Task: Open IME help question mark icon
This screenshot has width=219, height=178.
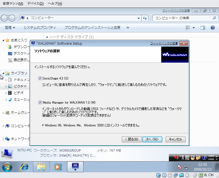Action: click(204, 158)
